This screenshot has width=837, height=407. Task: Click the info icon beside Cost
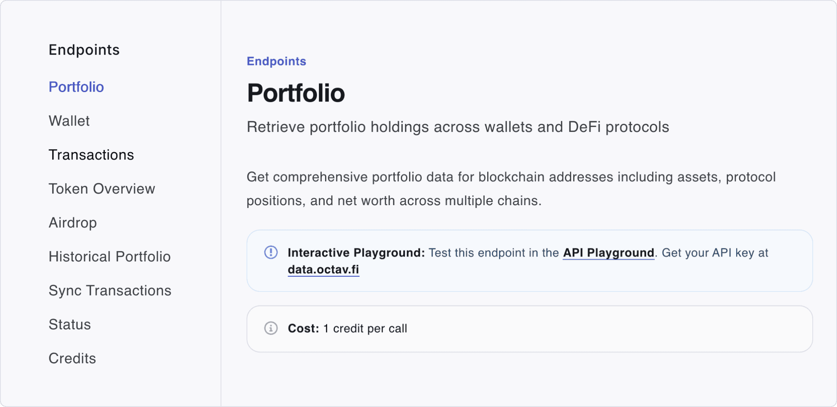coord(271,328)
